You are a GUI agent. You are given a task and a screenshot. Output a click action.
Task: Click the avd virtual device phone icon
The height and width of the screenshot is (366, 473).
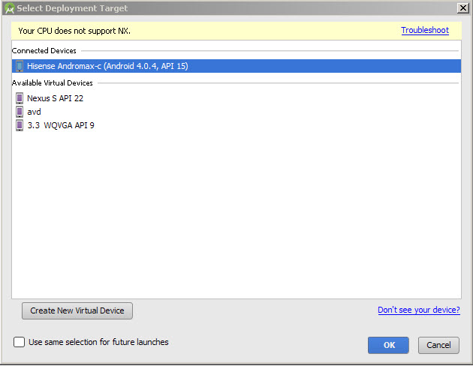20,112
